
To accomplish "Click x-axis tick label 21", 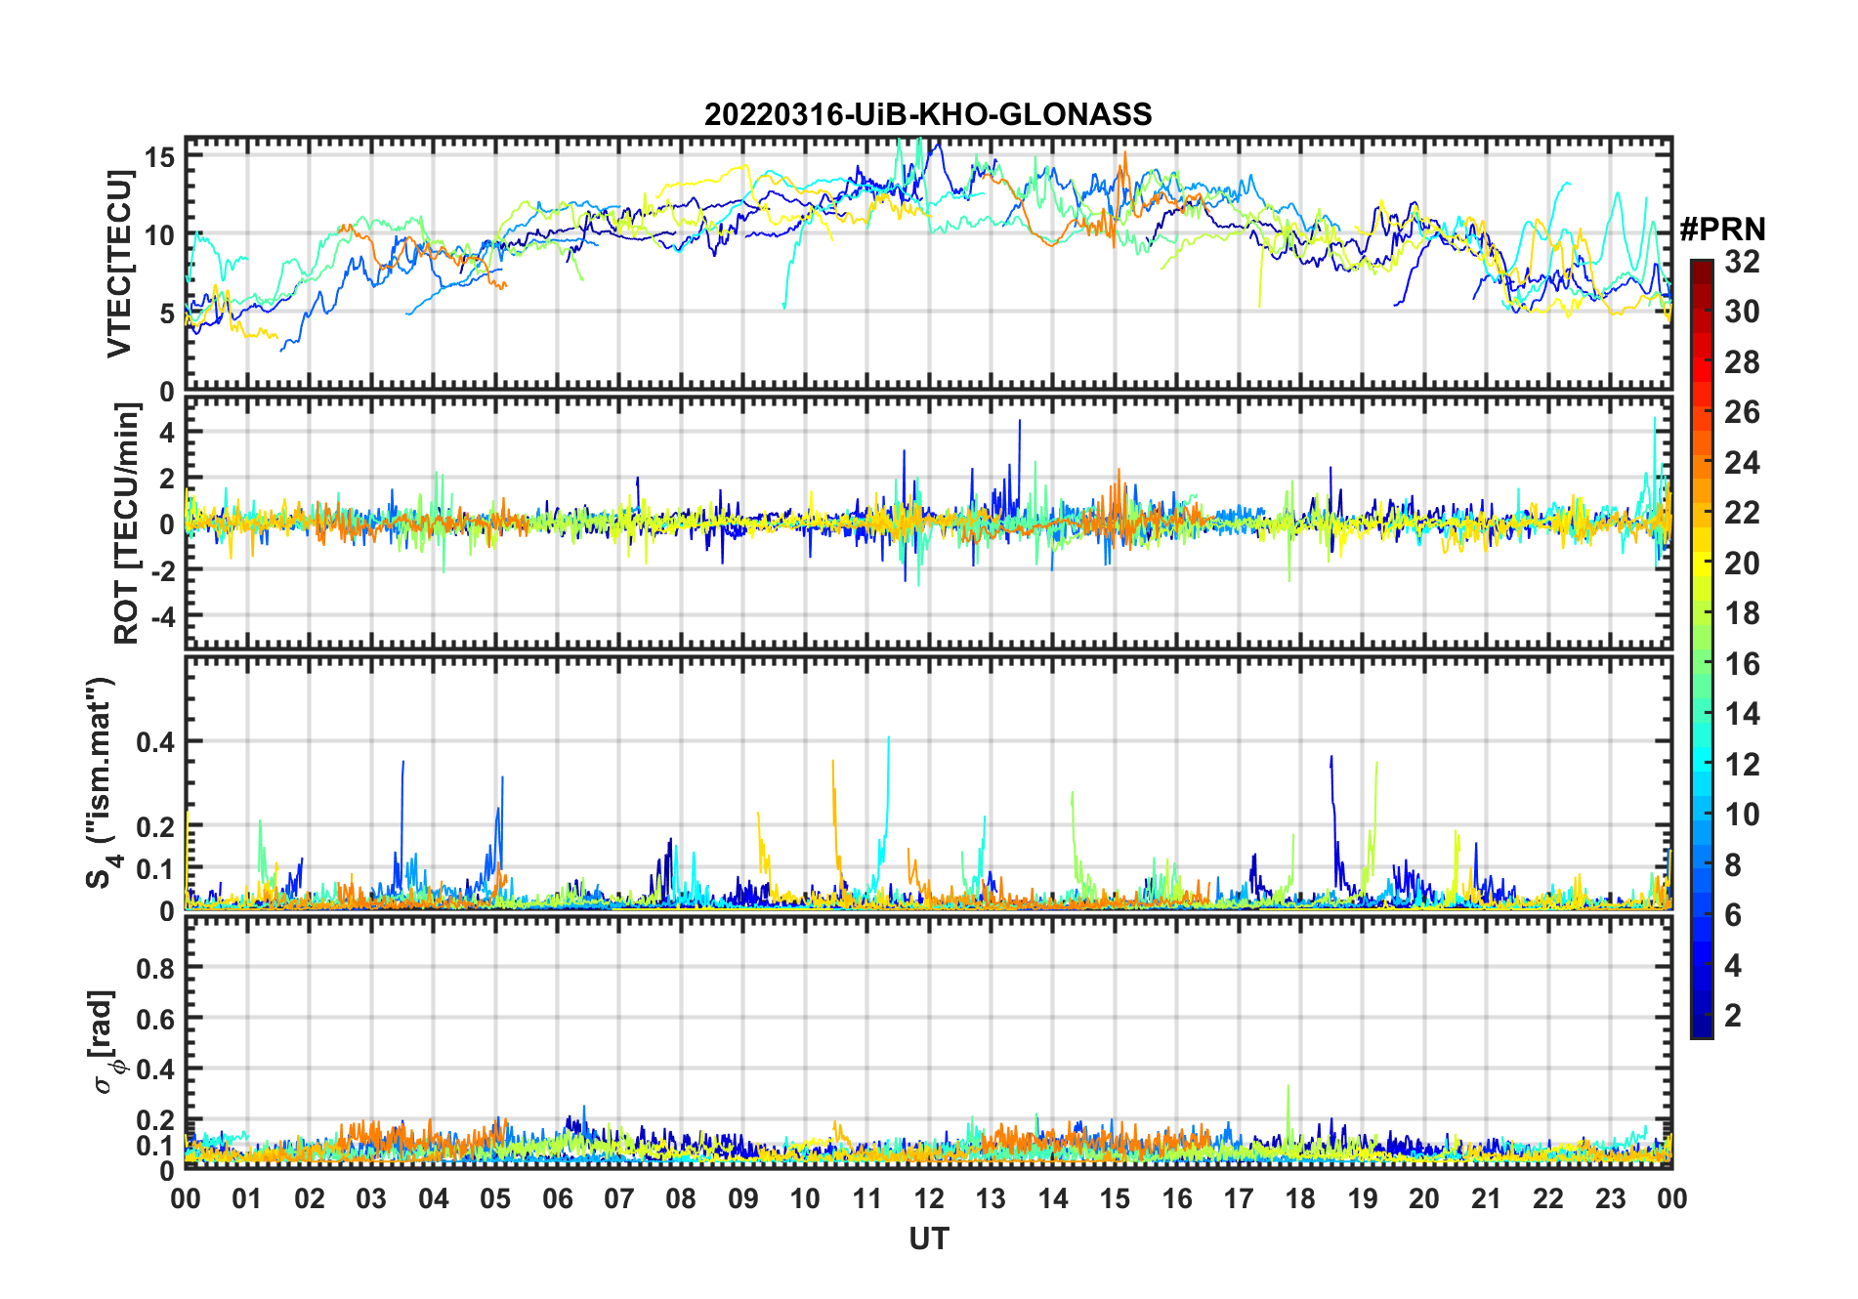I will point(1486,1198).
